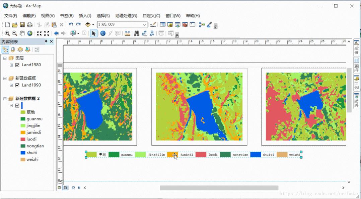
Task: Expand the Land1980 layer symbology
Action: 11,65
